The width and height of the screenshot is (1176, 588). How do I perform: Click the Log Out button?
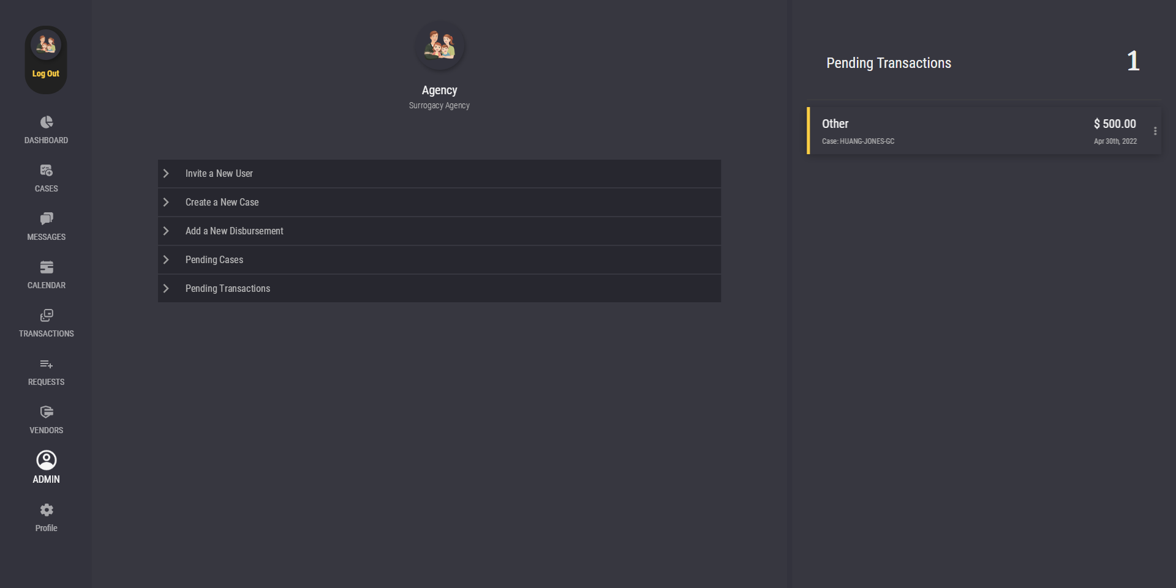click(x=46, y=74)
